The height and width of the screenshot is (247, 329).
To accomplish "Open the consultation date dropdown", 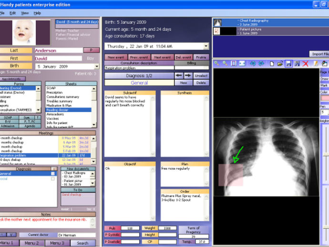I will point(206,46).
